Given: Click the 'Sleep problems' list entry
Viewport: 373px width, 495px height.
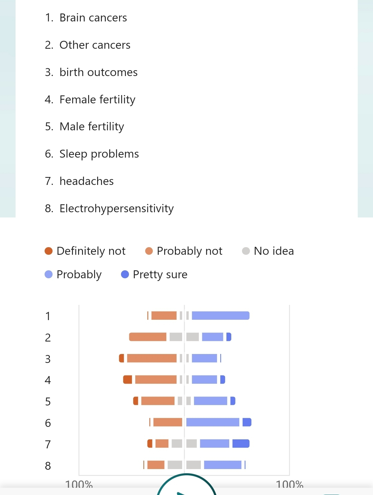Looking at the screenshot, I should [x=99, y=154].
